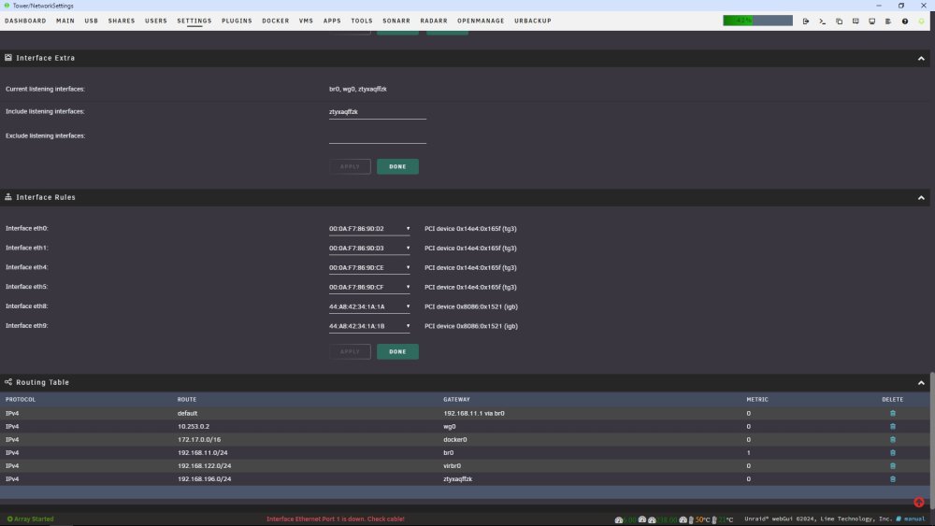Click the ztyxaqffzk gateway cell in routing table
This screenshot has height=526, width=935.
pos(457,479)
